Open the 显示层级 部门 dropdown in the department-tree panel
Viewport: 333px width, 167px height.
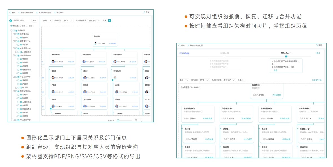[68, 21]
